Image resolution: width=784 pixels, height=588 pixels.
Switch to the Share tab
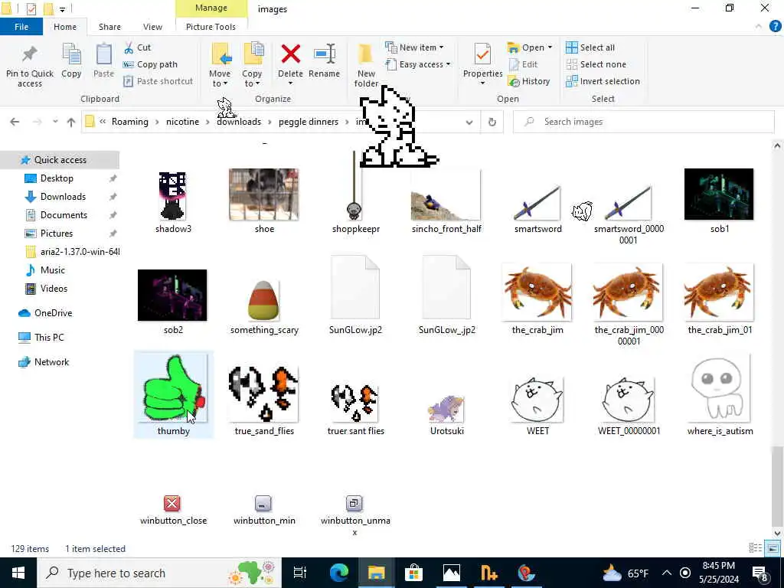click(109, 27)
